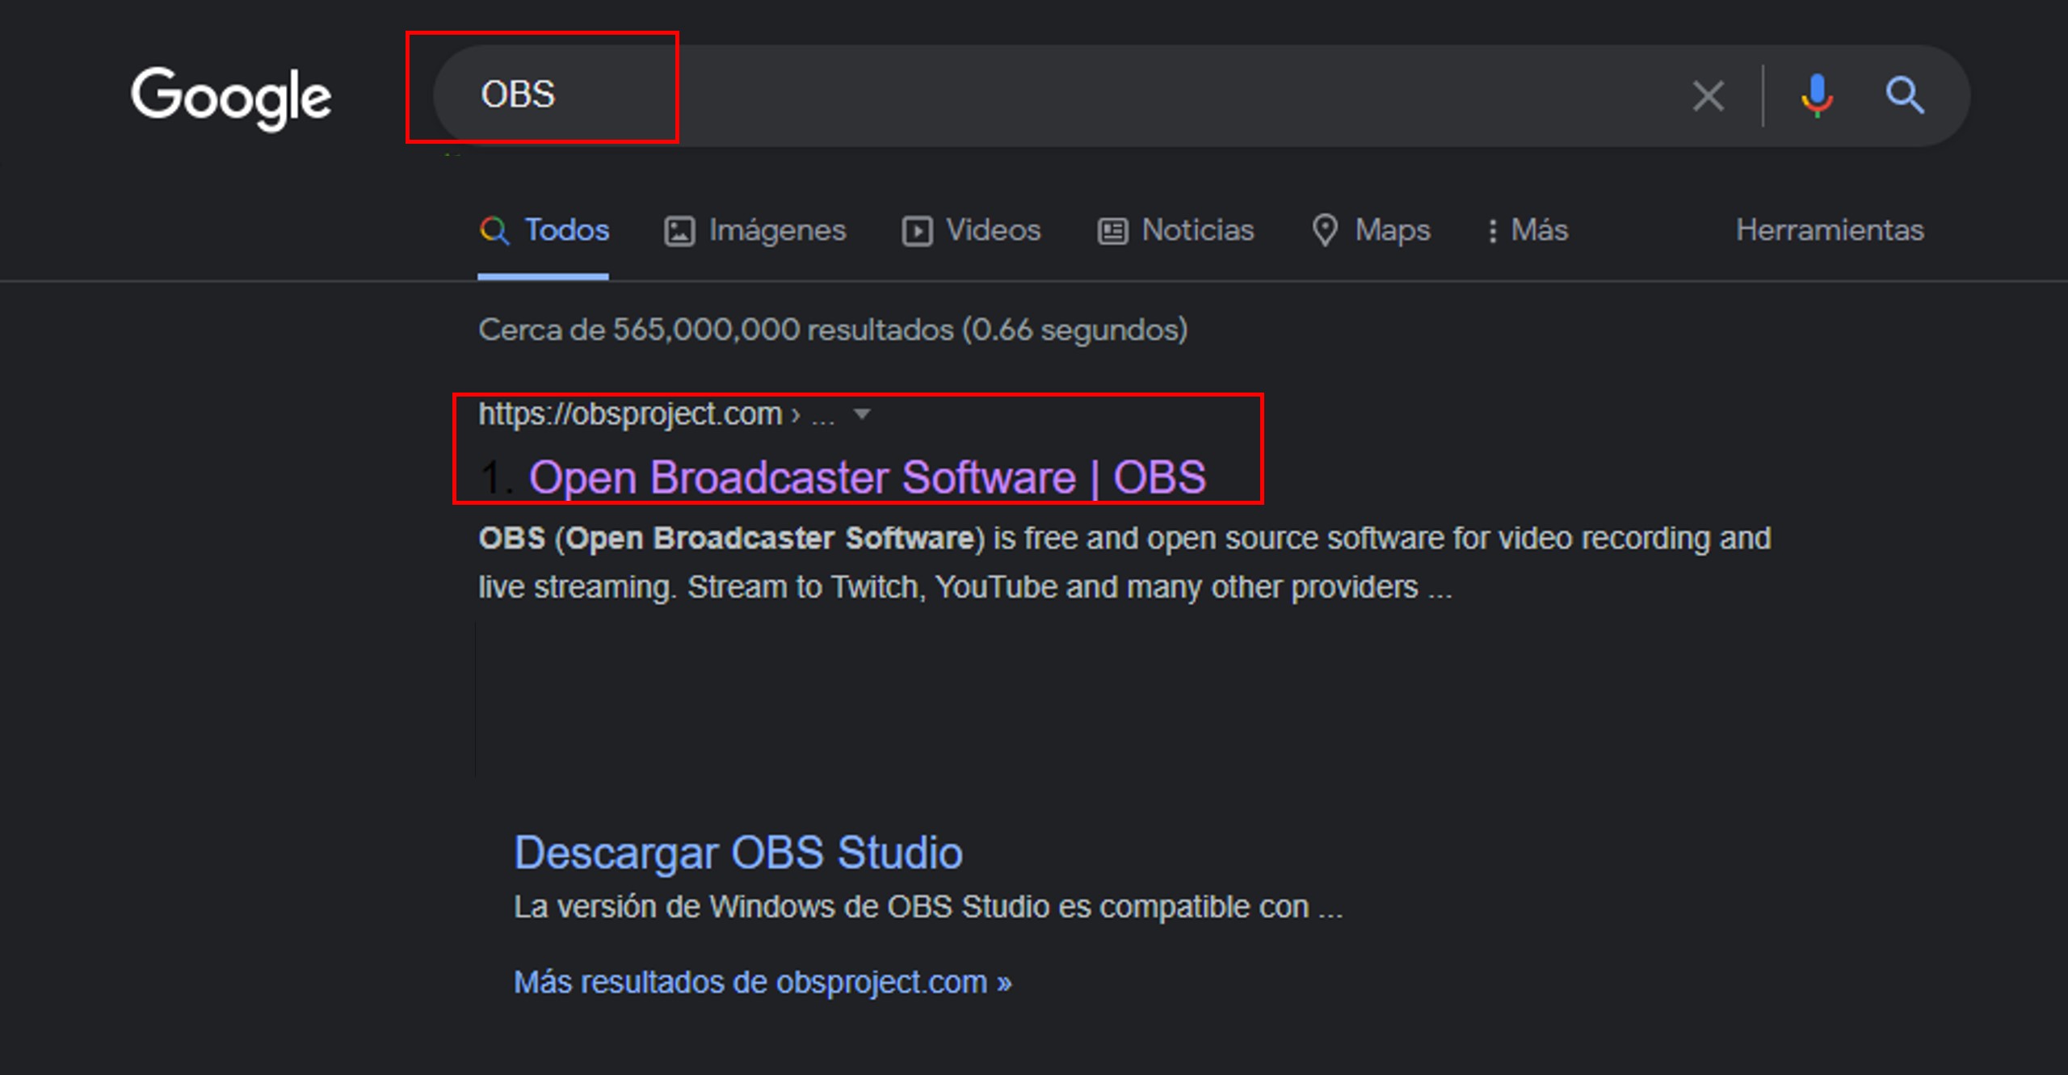Activate voice search with the microphone icon
Screen dimensions: 2068x1075
1816,95
